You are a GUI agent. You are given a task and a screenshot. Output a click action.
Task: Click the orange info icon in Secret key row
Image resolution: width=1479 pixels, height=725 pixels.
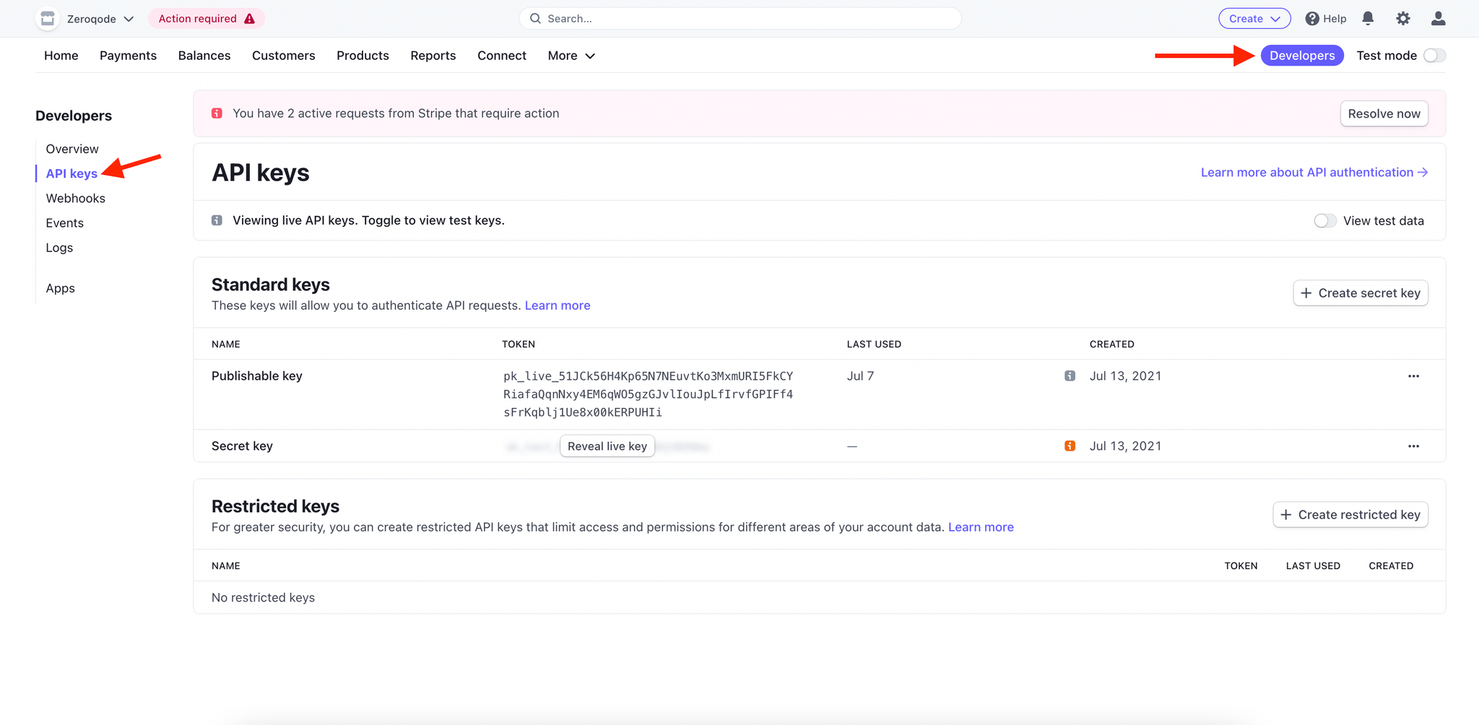[x=1070, y=446]
